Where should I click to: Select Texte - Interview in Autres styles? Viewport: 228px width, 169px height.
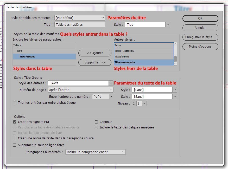(144, 51)
